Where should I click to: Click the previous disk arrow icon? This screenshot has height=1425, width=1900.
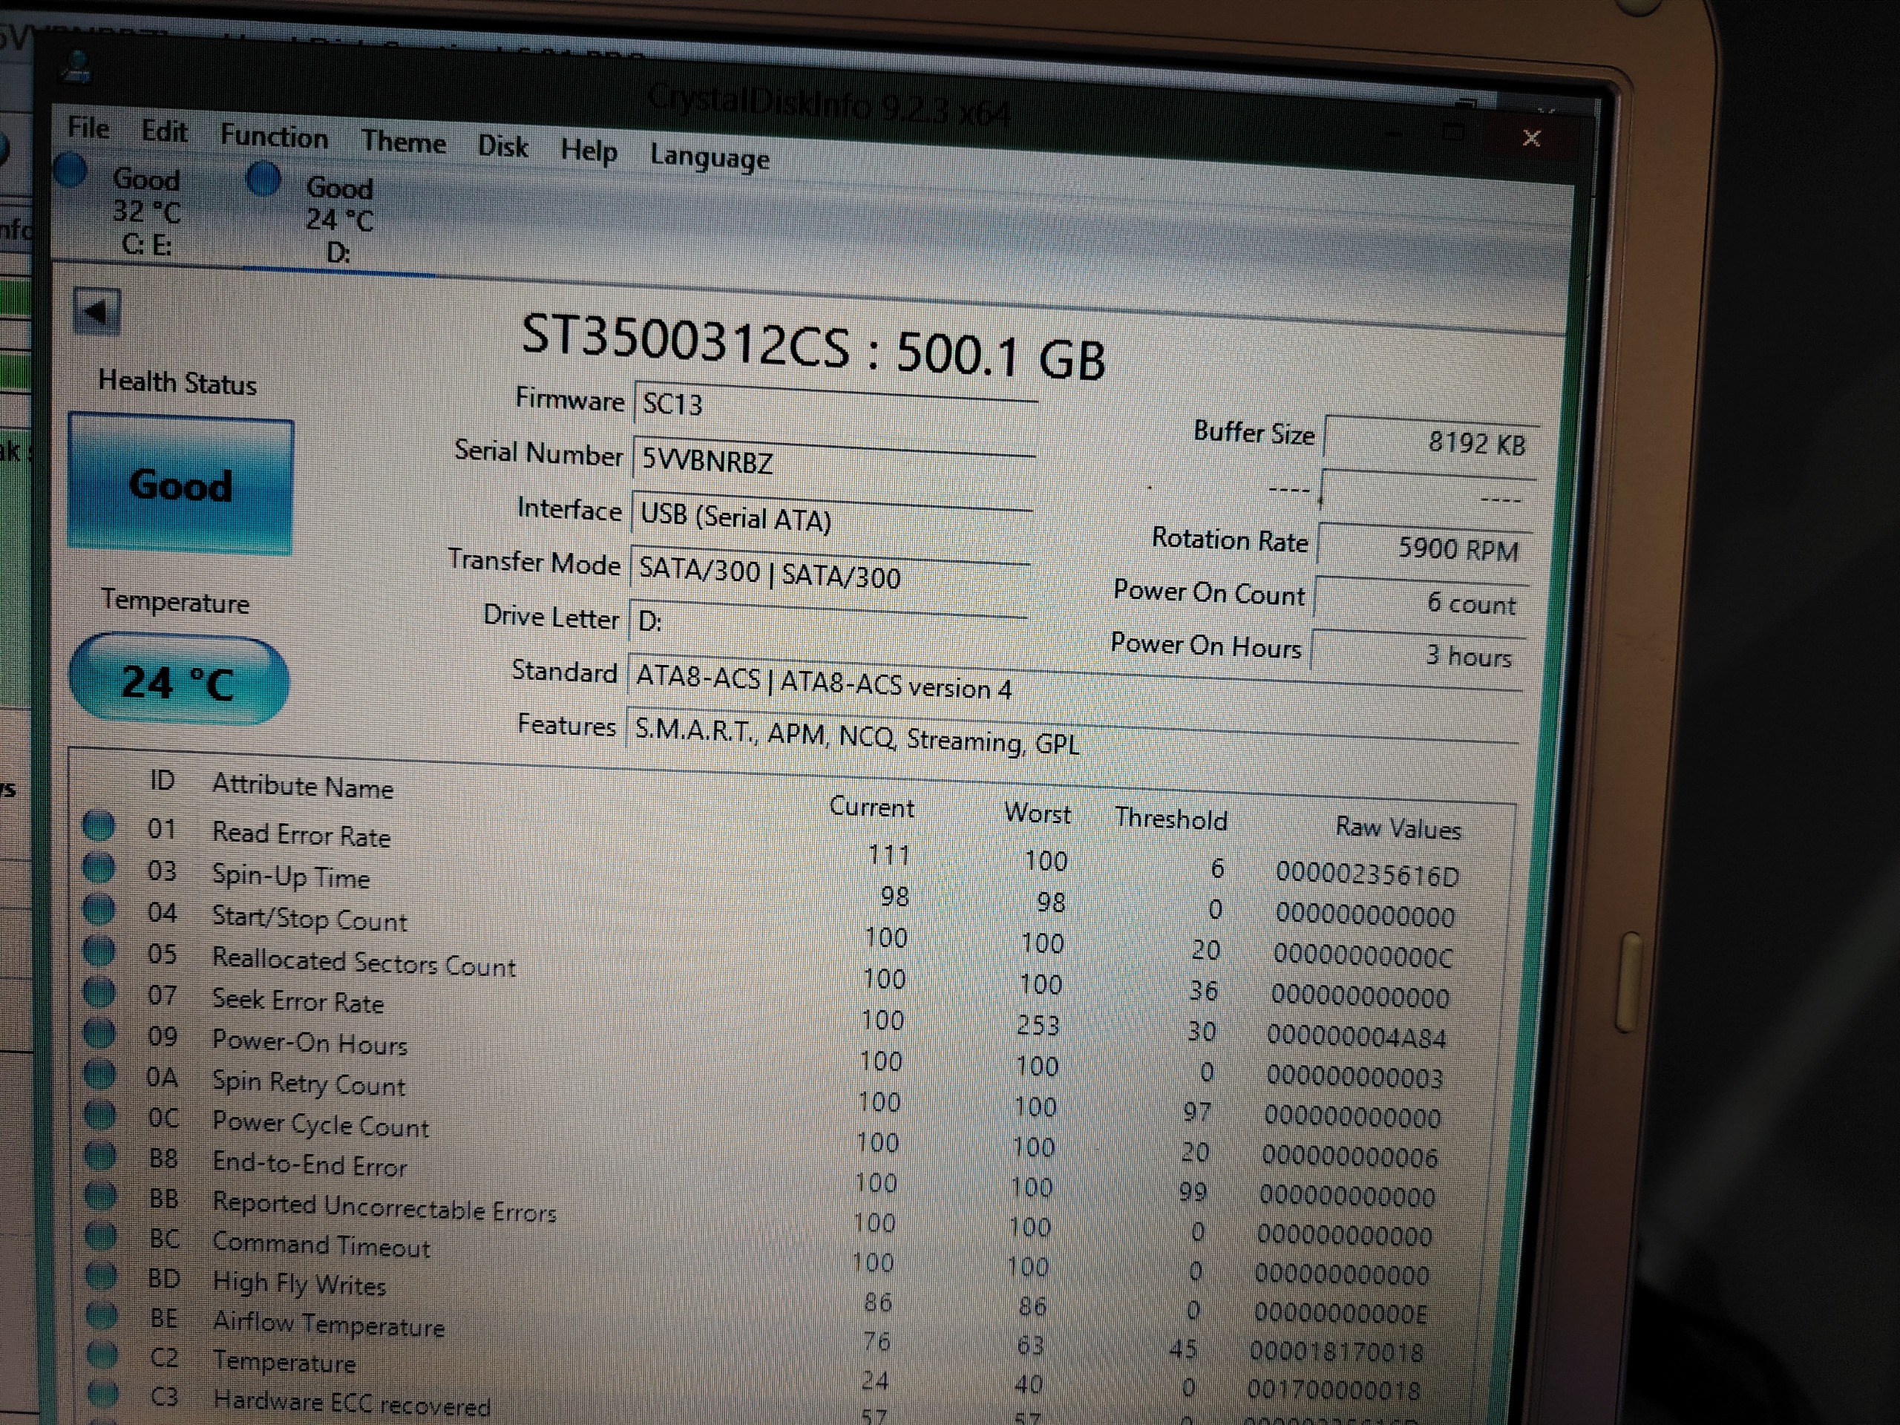pyautogui.click(x=96, y=311)
